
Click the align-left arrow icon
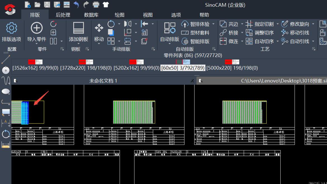[x=144, y=24]
